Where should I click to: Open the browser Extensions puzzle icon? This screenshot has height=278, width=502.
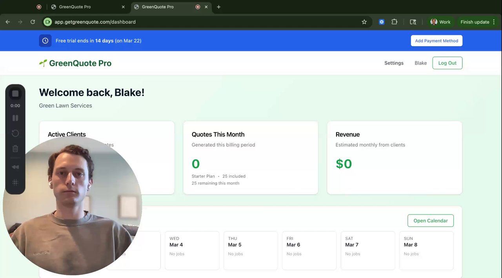pos(395,22)
